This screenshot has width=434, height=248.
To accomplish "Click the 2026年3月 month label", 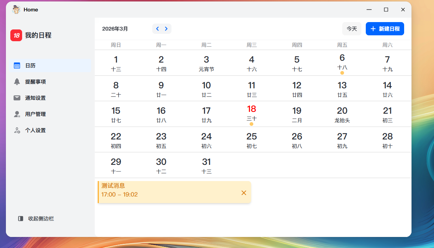I will point(115,29).
